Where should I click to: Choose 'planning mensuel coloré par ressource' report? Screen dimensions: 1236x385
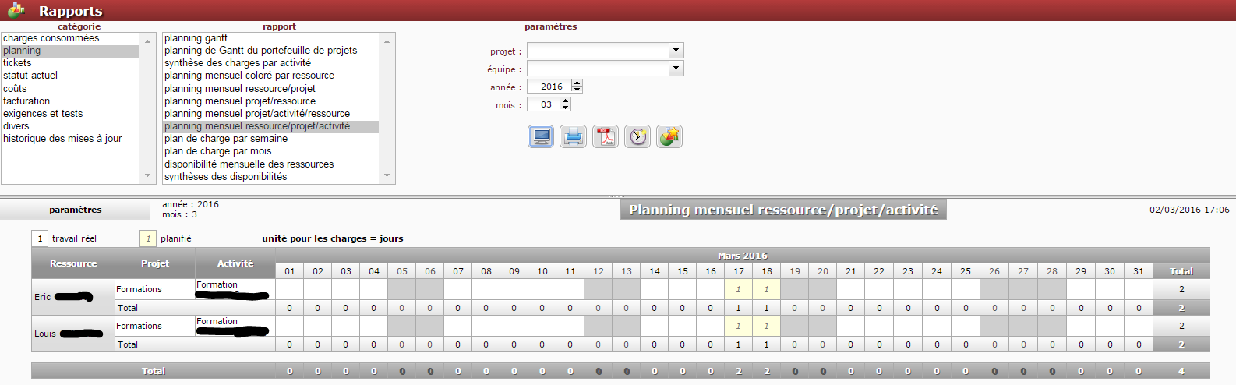pos(270,76)
